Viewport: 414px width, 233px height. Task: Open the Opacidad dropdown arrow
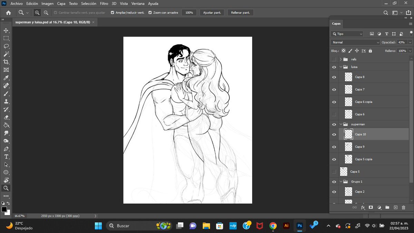tap(410, 42)
